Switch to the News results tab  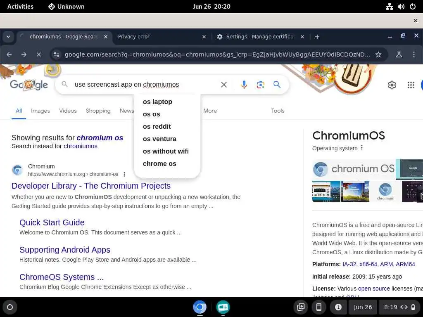(x=127, y=111)
